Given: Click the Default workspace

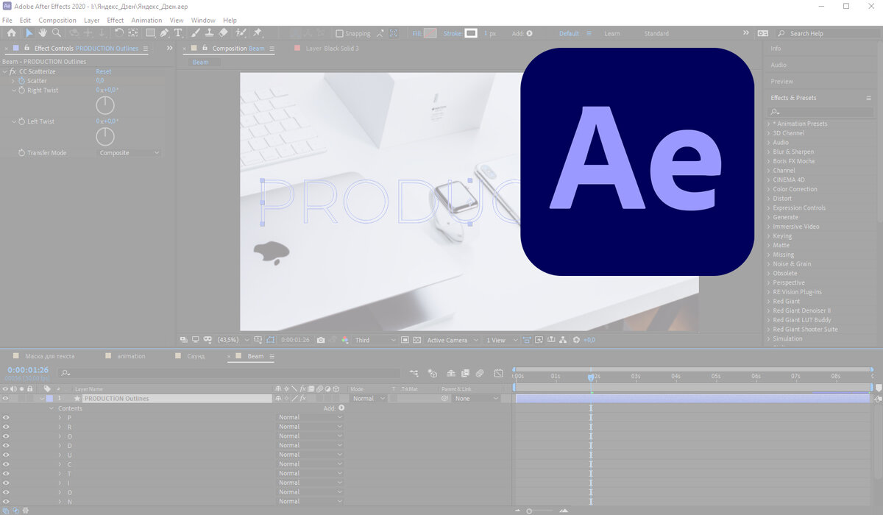Looking at the screenshot, I should (569, 33).
